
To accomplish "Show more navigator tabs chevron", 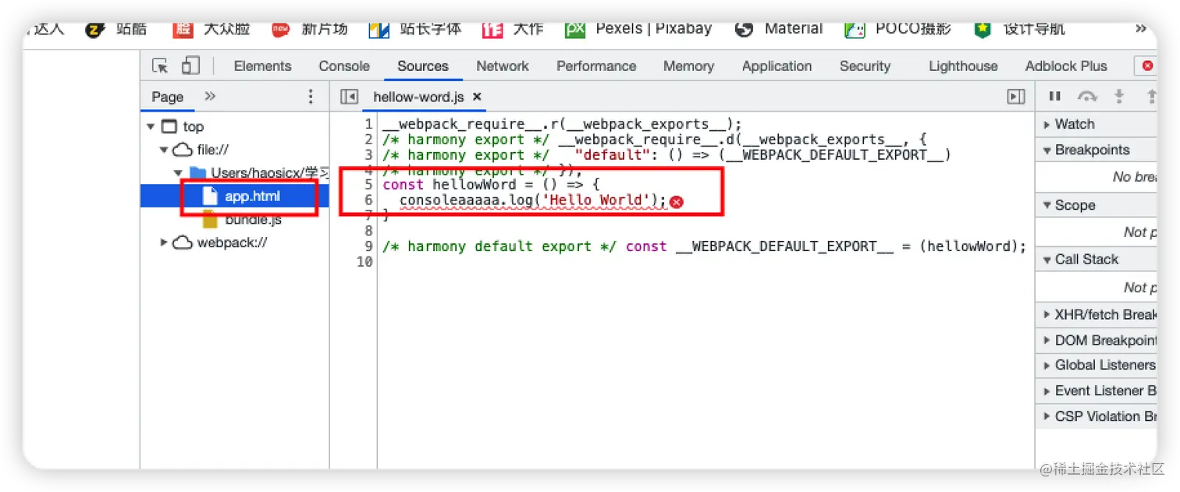I will coord(209,97).
